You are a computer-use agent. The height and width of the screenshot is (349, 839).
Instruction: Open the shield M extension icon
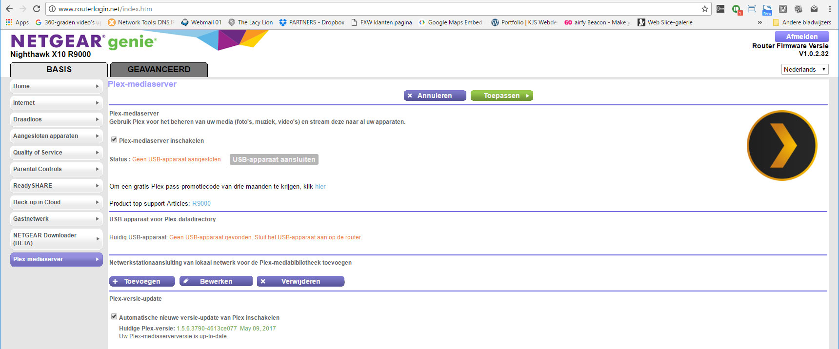point(783,9)
